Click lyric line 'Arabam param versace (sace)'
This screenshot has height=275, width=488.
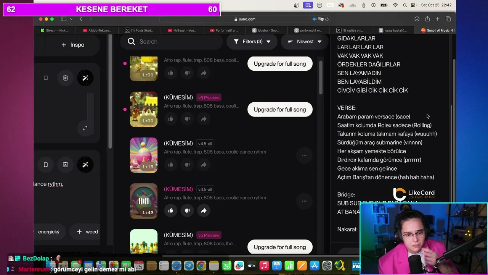[374, 116]
